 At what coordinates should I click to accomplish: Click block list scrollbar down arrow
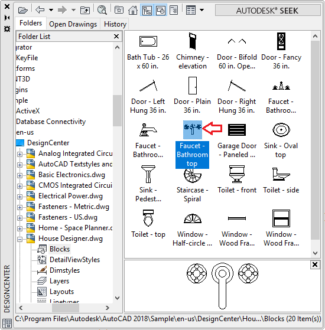click(315, 253)
